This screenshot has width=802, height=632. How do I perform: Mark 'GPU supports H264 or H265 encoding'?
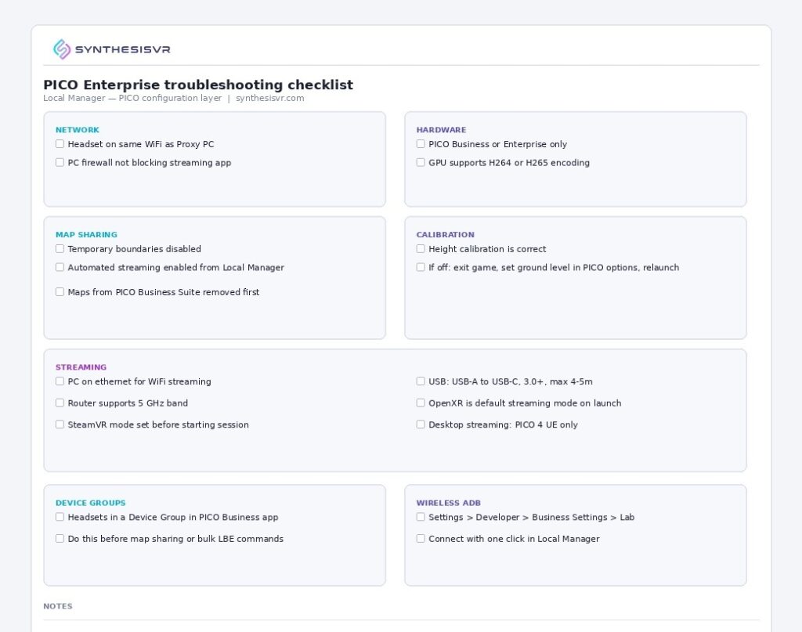[421, 163]
